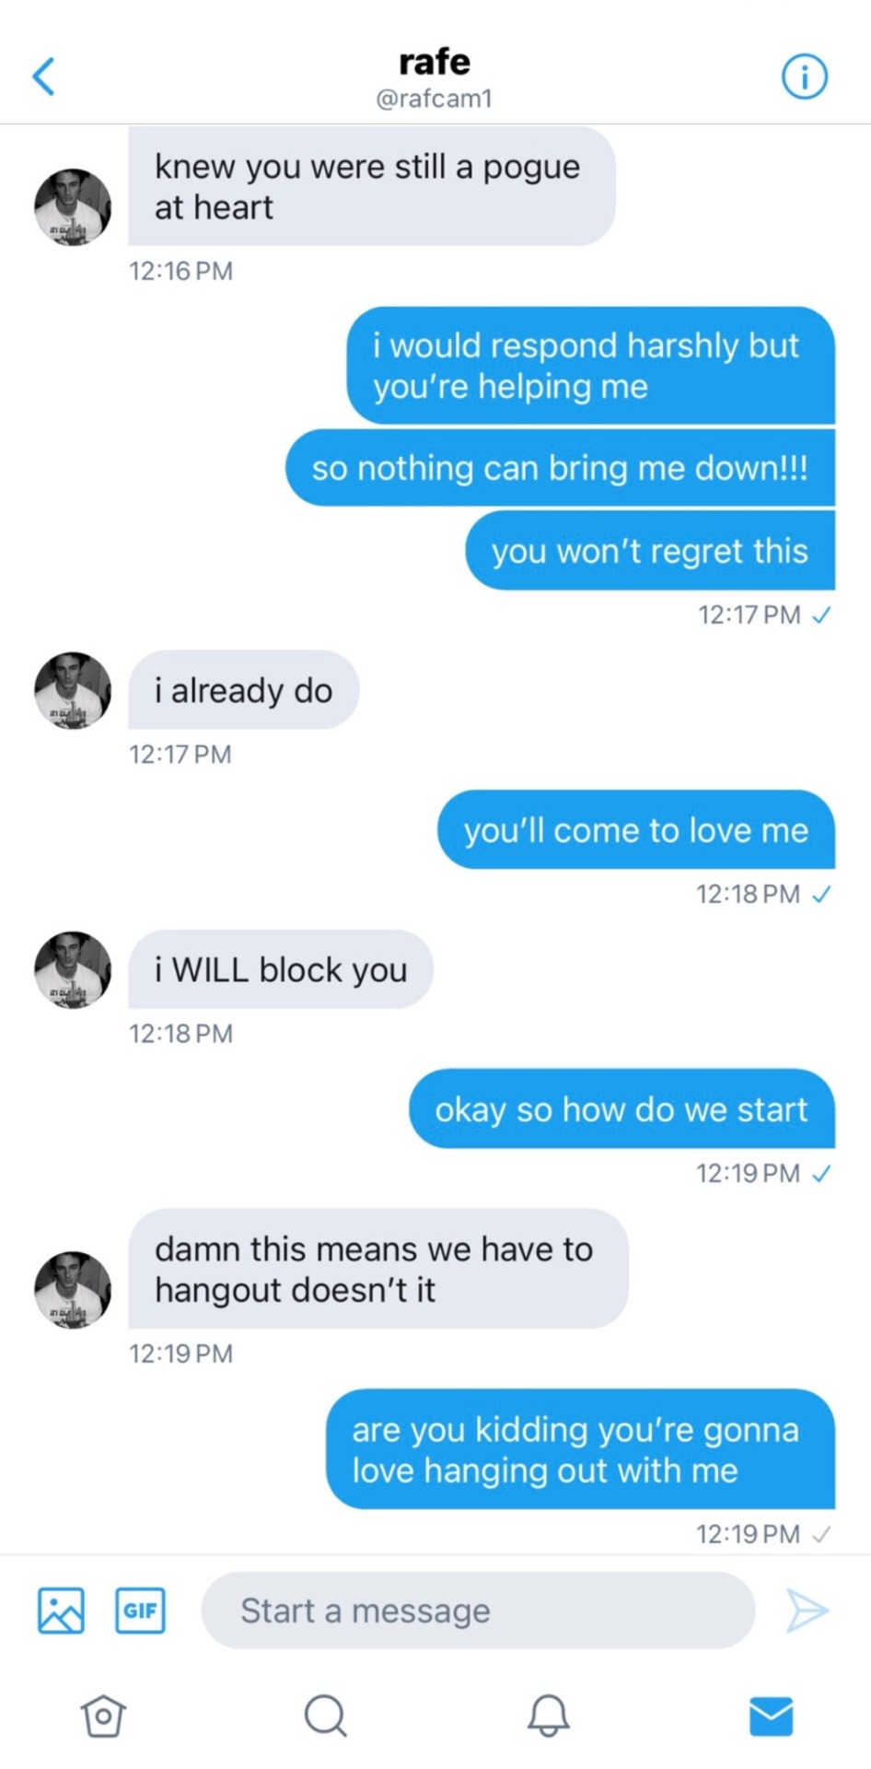The image size is (871, 1769).
Task: Open the Messages envelope tab
Action: point(771,1716)
